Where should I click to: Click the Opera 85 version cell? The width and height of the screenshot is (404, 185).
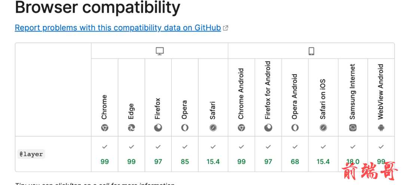coord(185,154)
